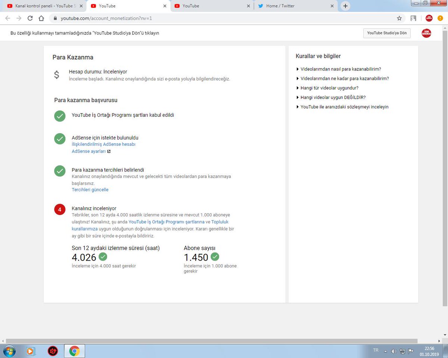
Task: Expand Videolarımdan ne kadar para kazanabilirim?
Action: tap(342, 78)
